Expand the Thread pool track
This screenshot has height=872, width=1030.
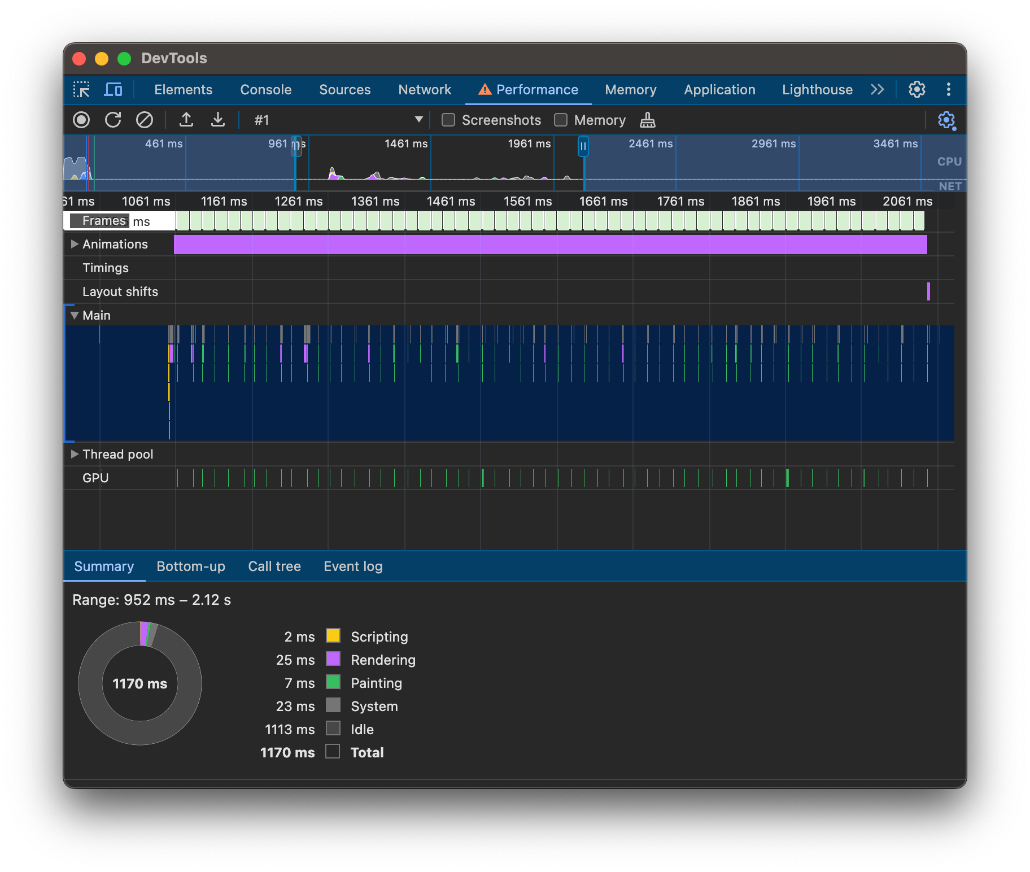coord(75,454)
